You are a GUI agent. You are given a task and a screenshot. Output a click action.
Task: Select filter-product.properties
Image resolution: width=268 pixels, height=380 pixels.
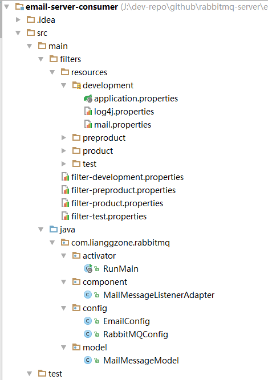click(x=117, y=203)
